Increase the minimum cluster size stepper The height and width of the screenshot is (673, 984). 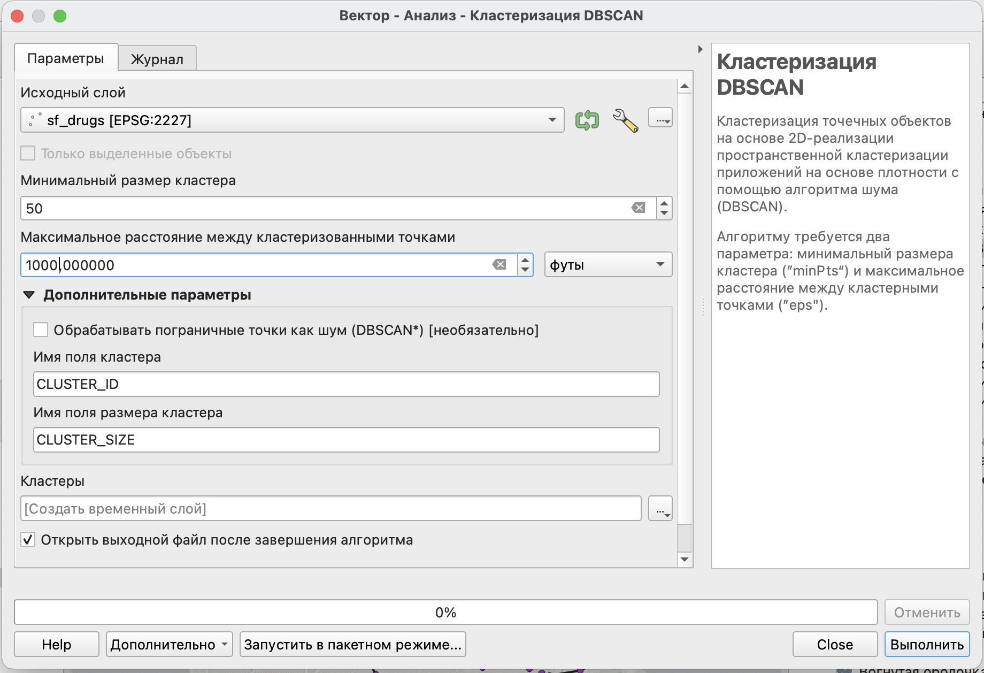(x=664, y=203)
